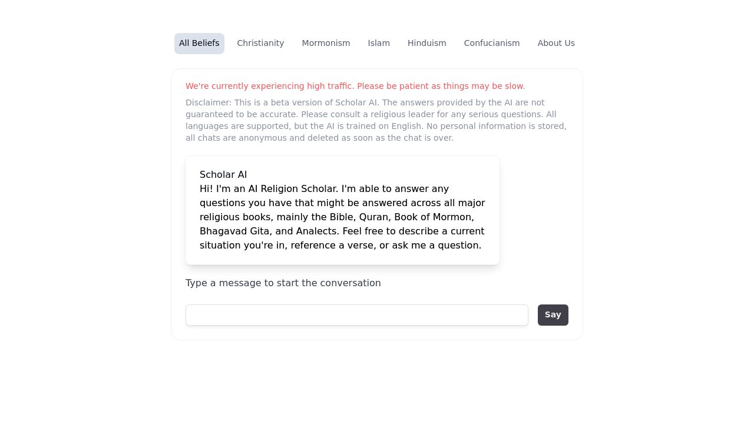754x424 pixels.
Task: Click the Scholar AI sender name heading
Action: [223, 175]
